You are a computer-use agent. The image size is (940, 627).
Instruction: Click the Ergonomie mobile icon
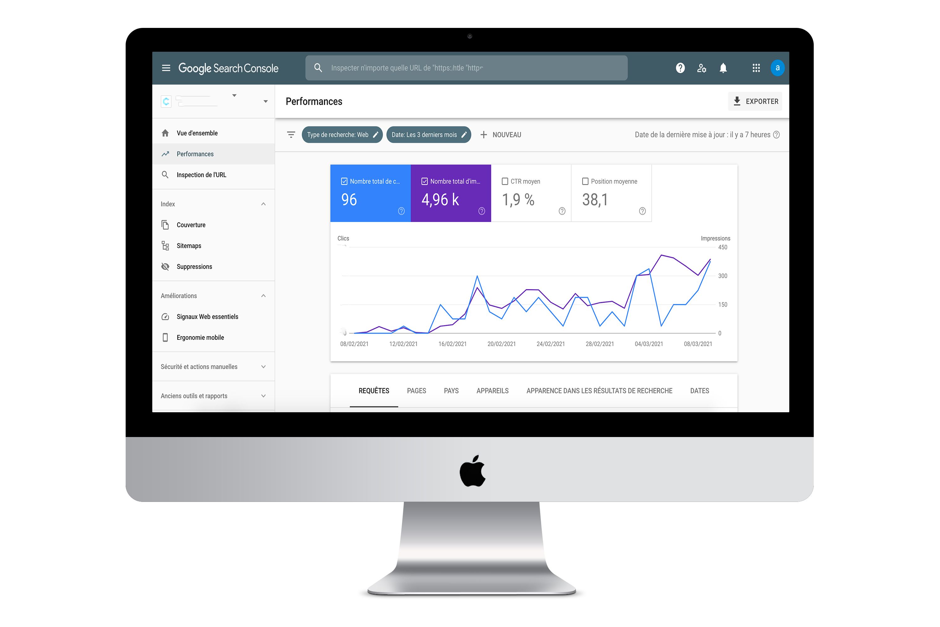click(x=165, y=337)
